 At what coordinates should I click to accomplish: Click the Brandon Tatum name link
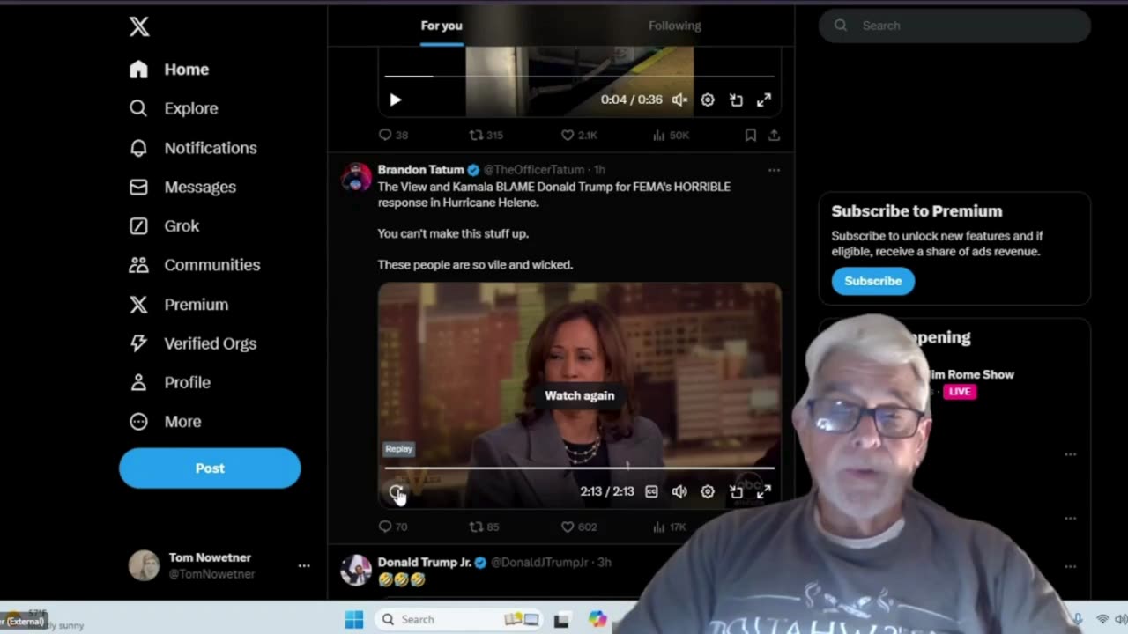[x=420, y=169]
